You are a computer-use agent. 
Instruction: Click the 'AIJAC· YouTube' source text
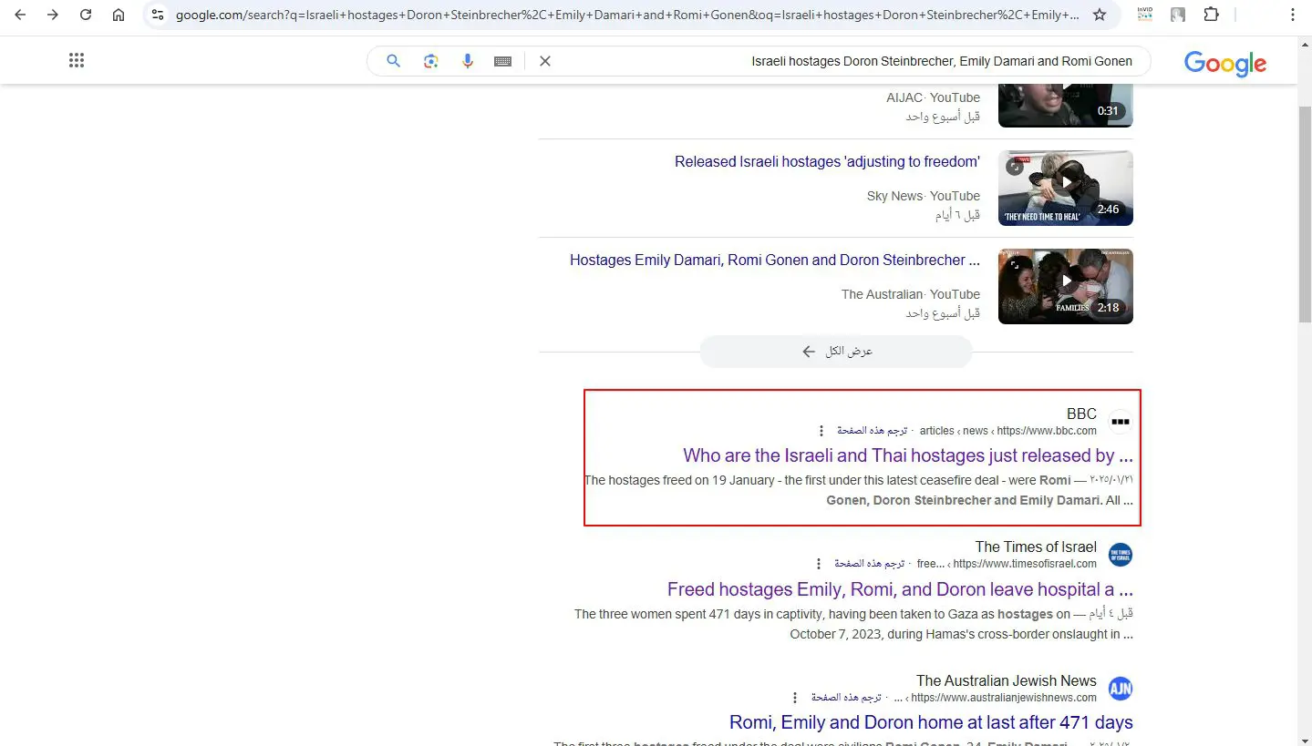coord(934,97)
